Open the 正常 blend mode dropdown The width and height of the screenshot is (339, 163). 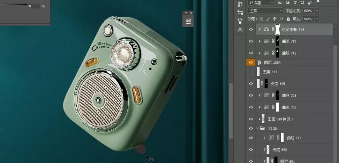(x=265, y=11)
